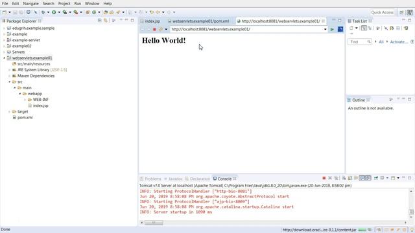This screenshot has height=233, width=415.
Task: Open the Run button dropdown arrow
Action: point(59,12)
